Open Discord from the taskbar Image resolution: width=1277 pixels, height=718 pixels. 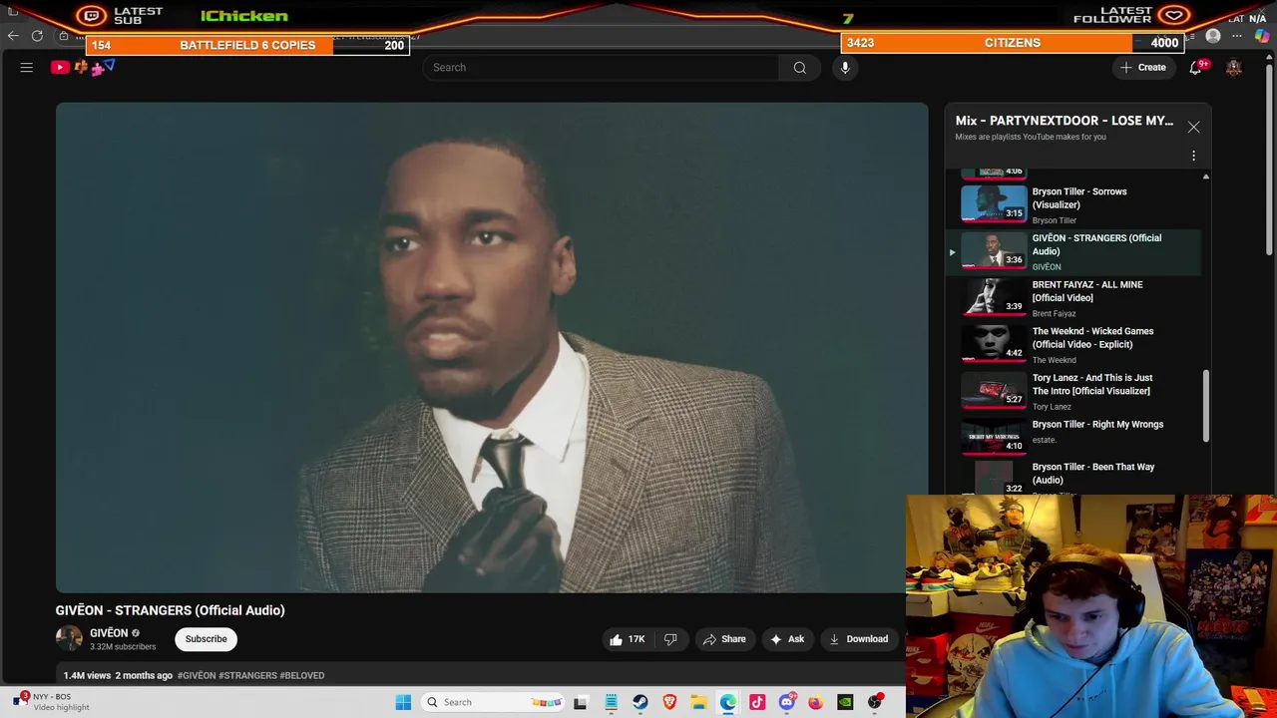tap(787, 702)
